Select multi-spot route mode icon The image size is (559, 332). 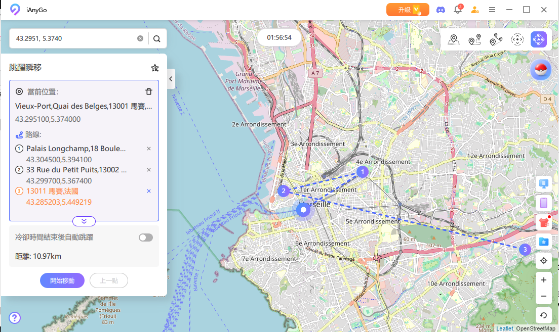pyautogui.click(x=496, y=39)
